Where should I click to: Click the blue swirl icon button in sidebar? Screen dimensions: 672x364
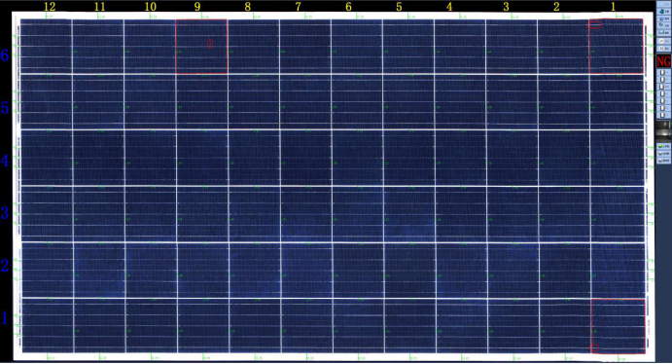pos(663,12)
